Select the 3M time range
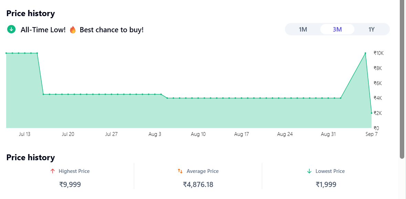Viewport: 406px width, 199px height. pos(337,30)
